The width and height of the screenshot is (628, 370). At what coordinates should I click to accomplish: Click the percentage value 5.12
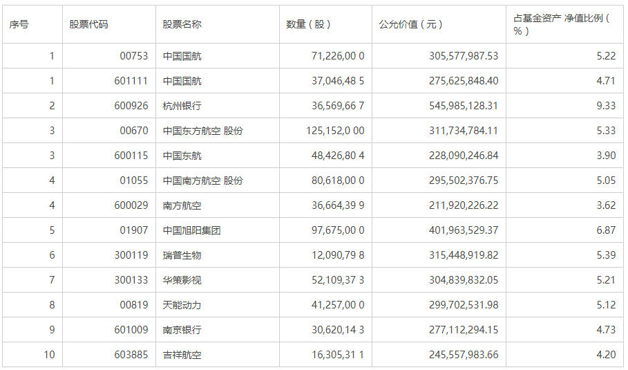click(x=606, y=305)
